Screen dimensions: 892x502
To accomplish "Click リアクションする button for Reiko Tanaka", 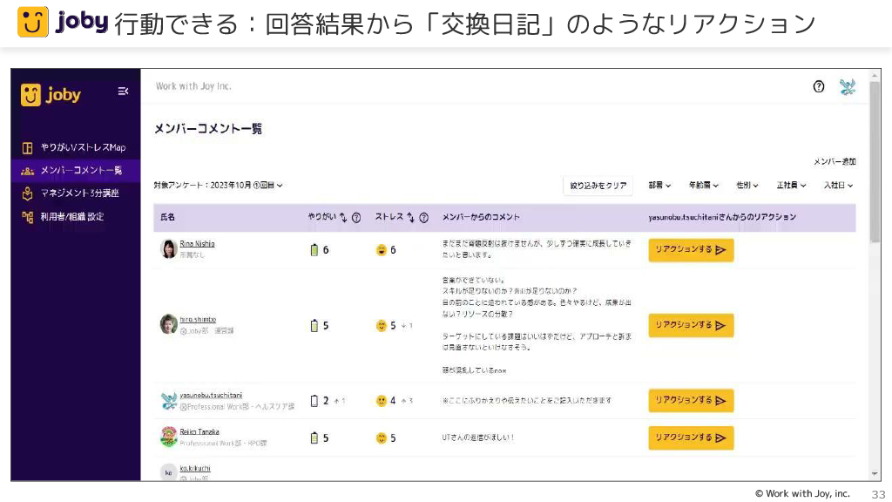I will tap(691, 438).
